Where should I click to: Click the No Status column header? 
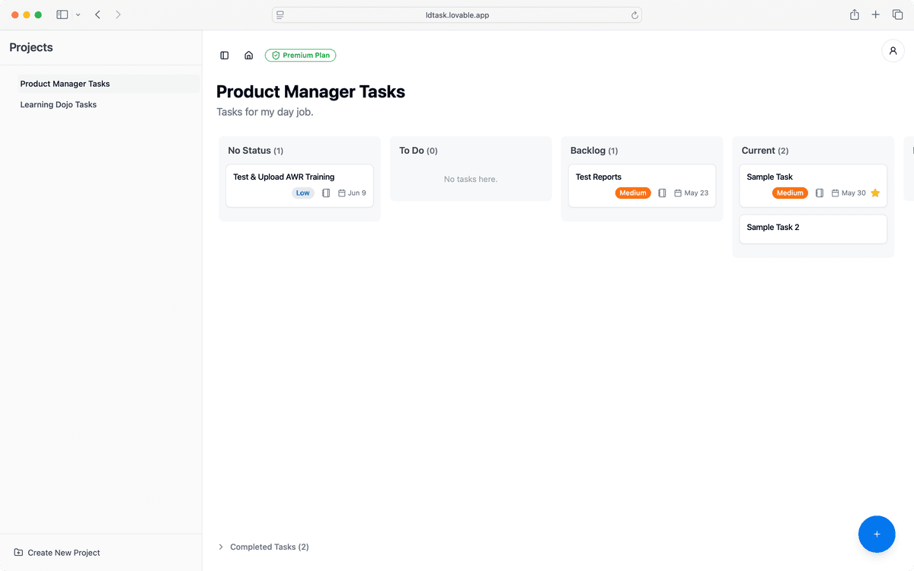pyautogui.click(x=256, y=151)
